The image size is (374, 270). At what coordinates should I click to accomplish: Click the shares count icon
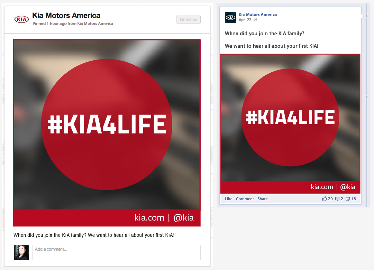[x=348, y=199]
